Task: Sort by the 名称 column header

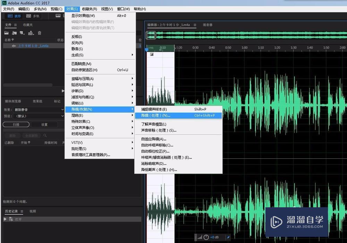Action: (x=9, y=40)
